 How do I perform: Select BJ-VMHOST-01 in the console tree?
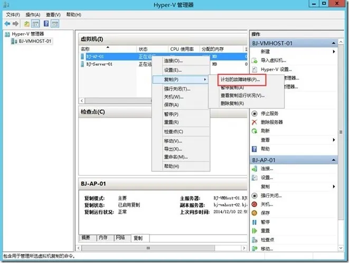click(35, 41)
